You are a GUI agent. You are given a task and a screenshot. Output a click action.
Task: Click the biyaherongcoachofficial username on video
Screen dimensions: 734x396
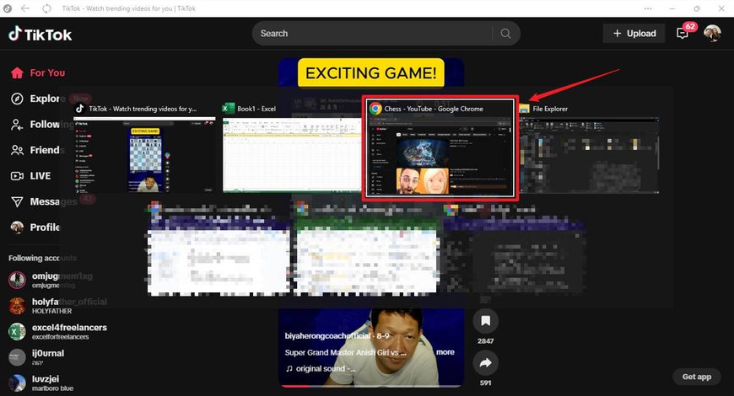coord(328,335)
